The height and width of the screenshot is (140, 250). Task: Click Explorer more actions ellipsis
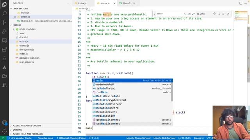coord(68,3)
